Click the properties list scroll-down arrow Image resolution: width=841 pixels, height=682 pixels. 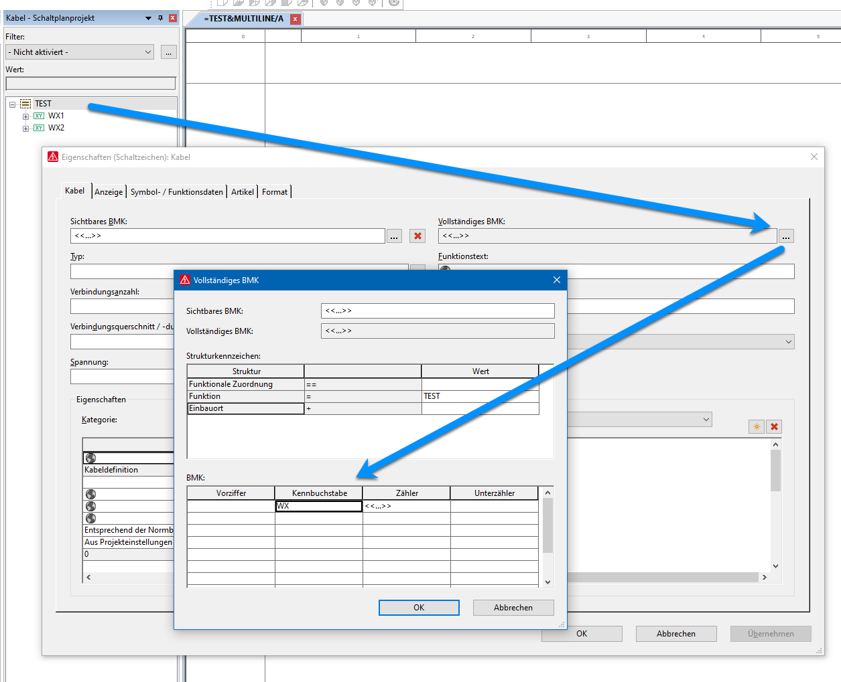776,566
